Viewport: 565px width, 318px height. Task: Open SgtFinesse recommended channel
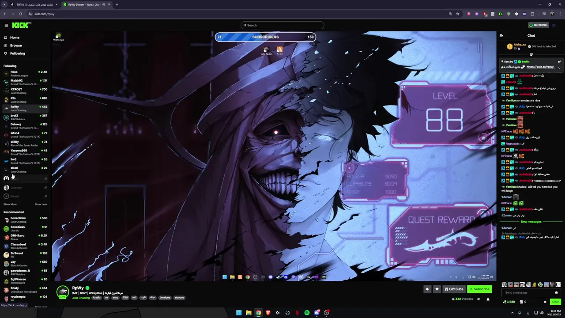point(25,281)
